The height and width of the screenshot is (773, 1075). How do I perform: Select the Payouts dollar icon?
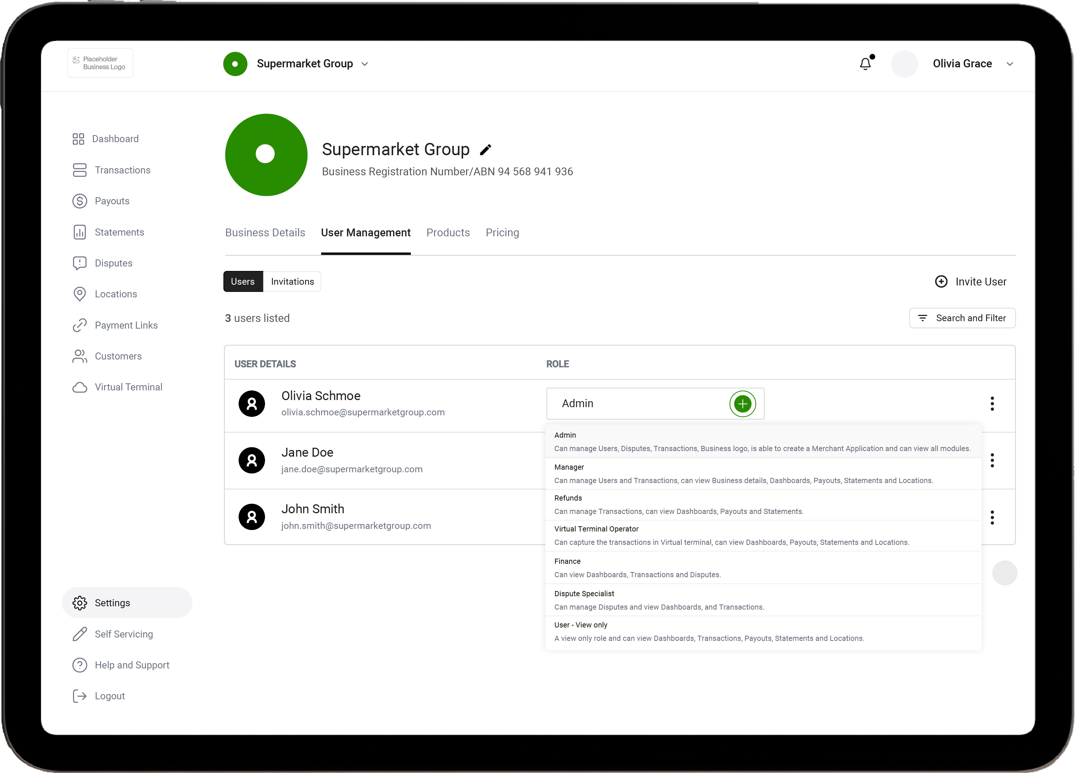pyautogui.click(x=80, y=201)
